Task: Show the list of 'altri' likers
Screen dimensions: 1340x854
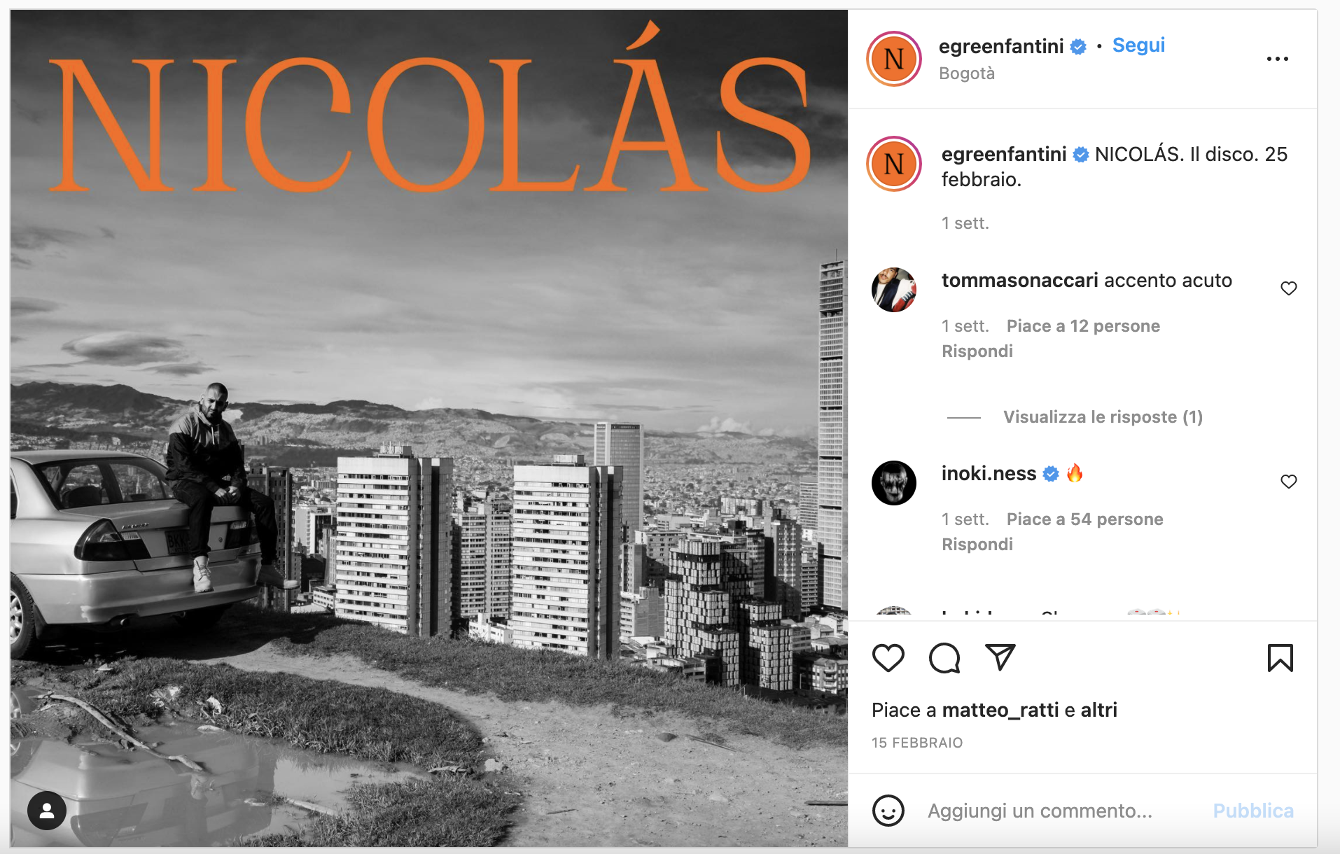Action: tap(1098, 710)
